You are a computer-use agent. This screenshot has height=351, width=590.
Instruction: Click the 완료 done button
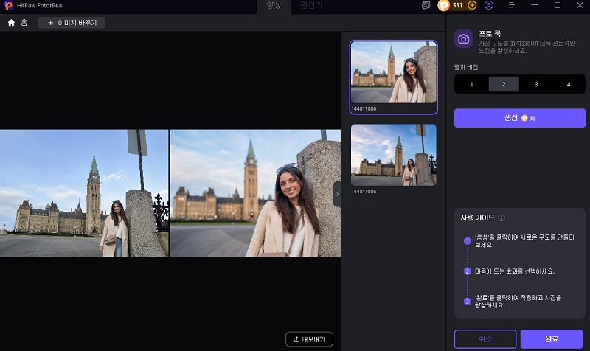(x=552, y=339)
